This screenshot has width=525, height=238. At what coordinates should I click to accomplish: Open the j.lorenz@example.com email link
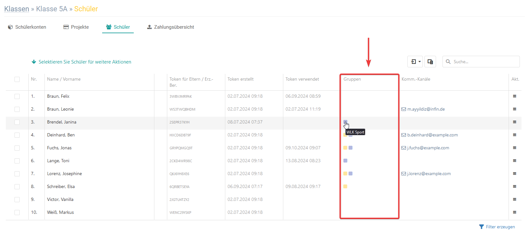(x=429, y=174)
